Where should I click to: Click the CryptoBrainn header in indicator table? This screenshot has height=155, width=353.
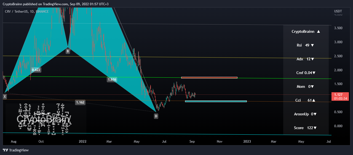tap(306, 31)
